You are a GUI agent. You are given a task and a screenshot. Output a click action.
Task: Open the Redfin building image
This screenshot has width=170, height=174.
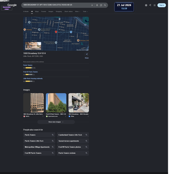33,103
